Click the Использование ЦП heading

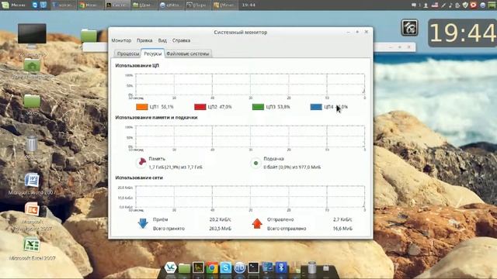point(137,65)
